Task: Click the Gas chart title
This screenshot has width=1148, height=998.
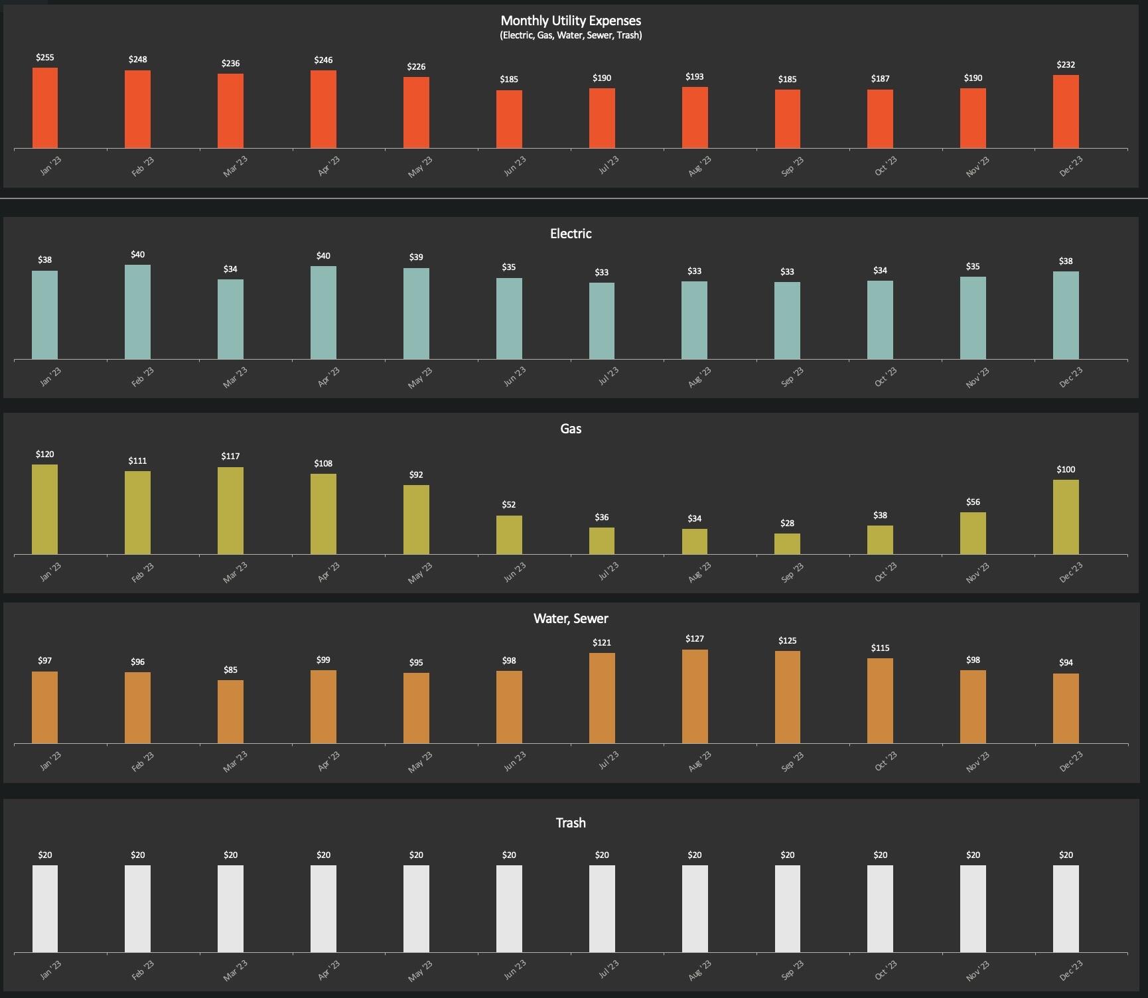Action: point(571,429)
